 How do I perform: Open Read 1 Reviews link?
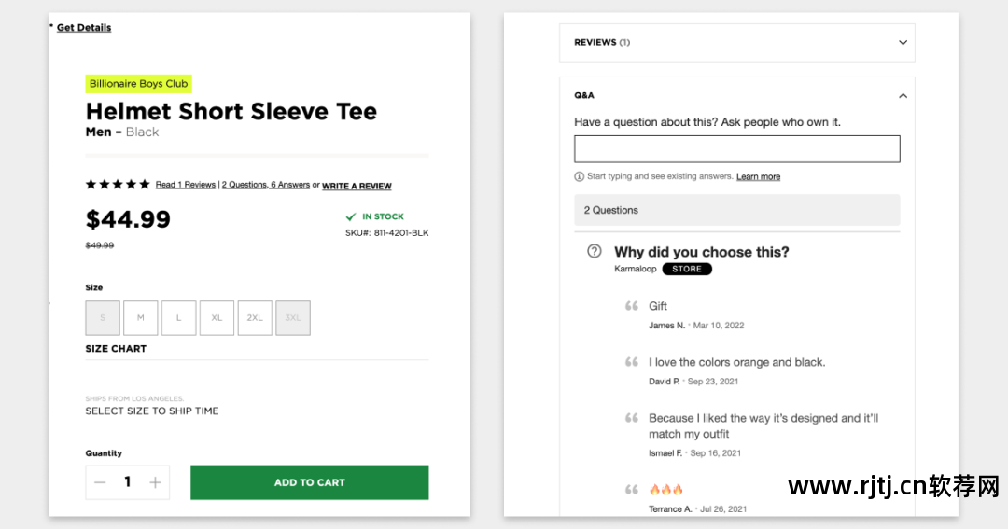[185, 185]
